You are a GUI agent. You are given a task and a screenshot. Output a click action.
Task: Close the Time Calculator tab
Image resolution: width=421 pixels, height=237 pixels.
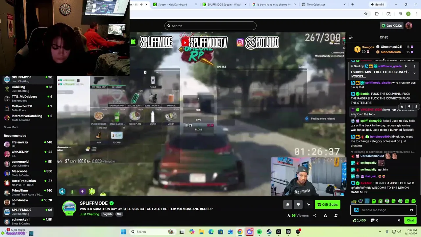point(345,4)
